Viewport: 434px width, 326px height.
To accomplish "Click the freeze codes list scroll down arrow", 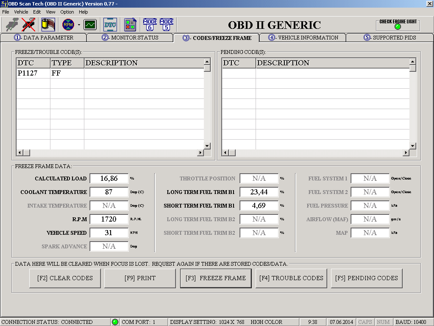I will (x=207, y=146).
